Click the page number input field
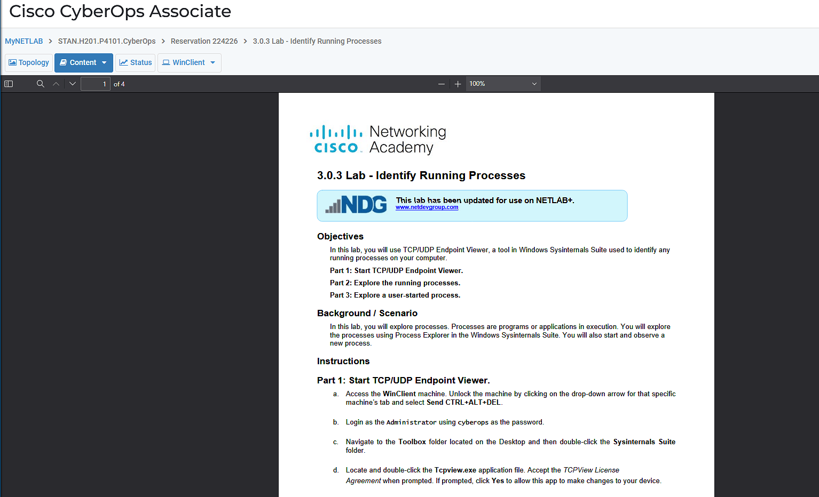Screen dimensions: 819x497 pos(96,84)
